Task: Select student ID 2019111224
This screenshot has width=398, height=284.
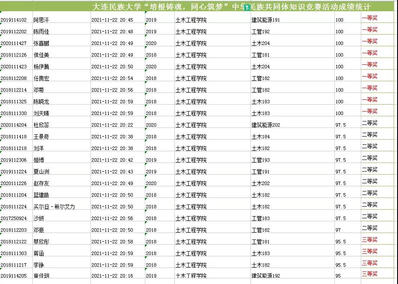Action: 13,172
